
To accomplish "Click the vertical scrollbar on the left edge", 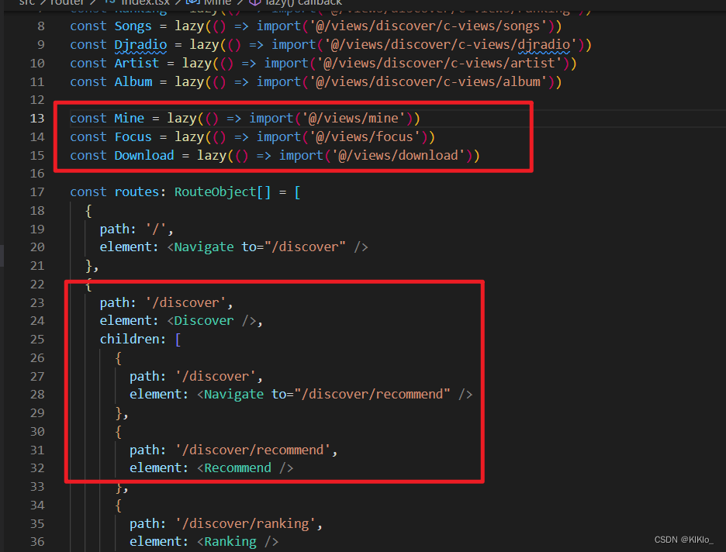I will (2, 256).
